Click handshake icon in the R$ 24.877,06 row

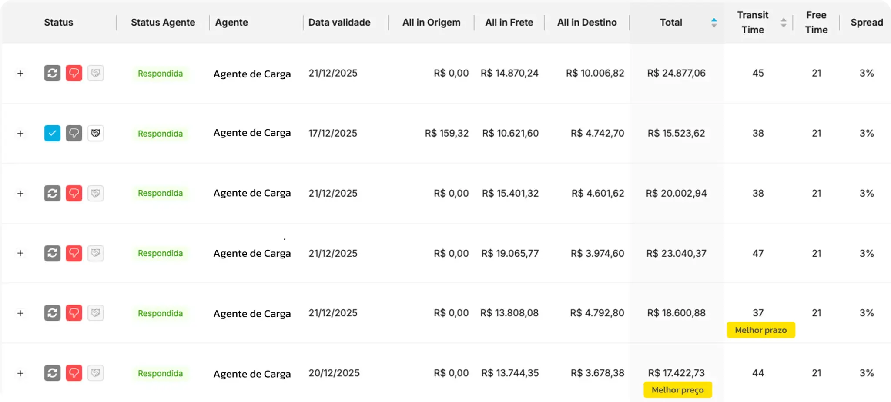pos(96,73)
